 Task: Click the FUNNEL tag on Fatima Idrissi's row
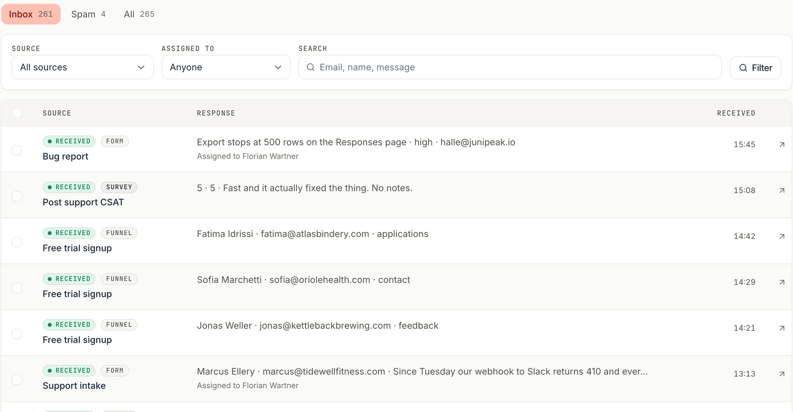point(119,233)
